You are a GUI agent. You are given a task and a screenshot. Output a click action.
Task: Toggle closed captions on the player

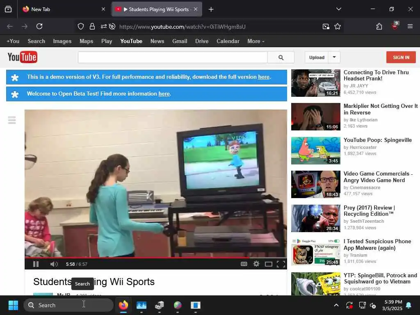click(x=244, y=264)
